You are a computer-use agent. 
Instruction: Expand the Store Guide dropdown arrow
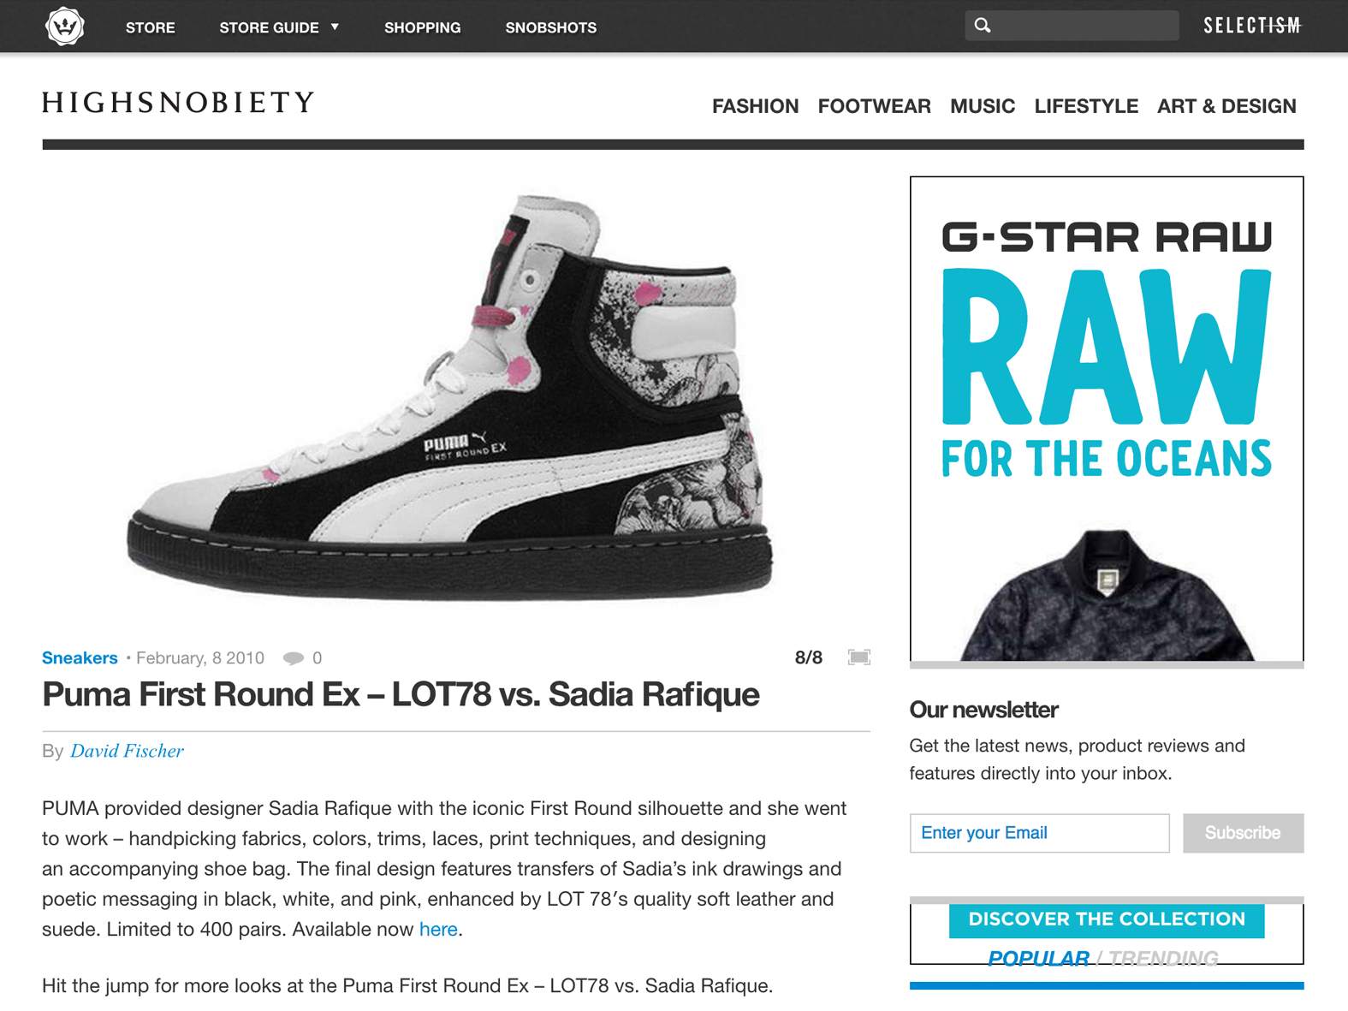click(x=335, y=27)
